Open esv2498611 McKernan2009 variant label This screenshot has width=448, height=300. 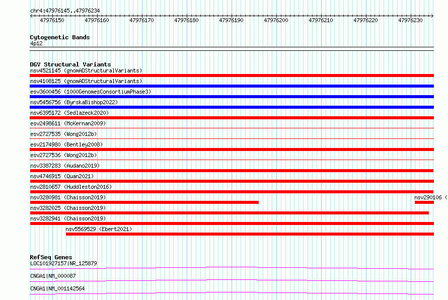[x=68, y=123]
